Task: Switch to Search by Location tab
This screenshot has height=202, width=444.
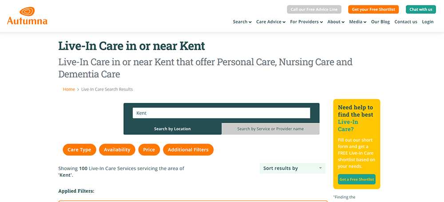Action: pos(172,129)
